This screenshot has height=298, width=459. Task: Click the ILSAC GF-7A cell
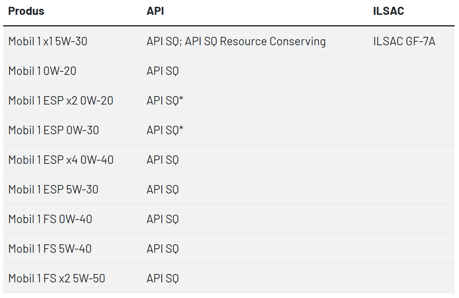coord(404,41)
